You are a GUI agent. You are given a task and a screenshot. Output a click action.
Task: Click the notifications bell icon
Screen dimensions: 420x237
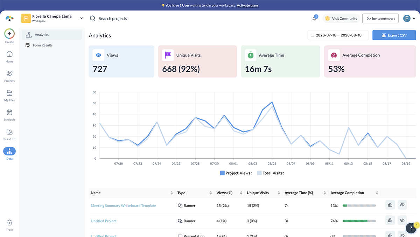tap(314, 19)
